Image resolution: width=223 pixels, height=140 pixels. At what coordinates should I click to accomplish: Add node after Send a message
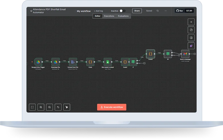tap(195, 54)
